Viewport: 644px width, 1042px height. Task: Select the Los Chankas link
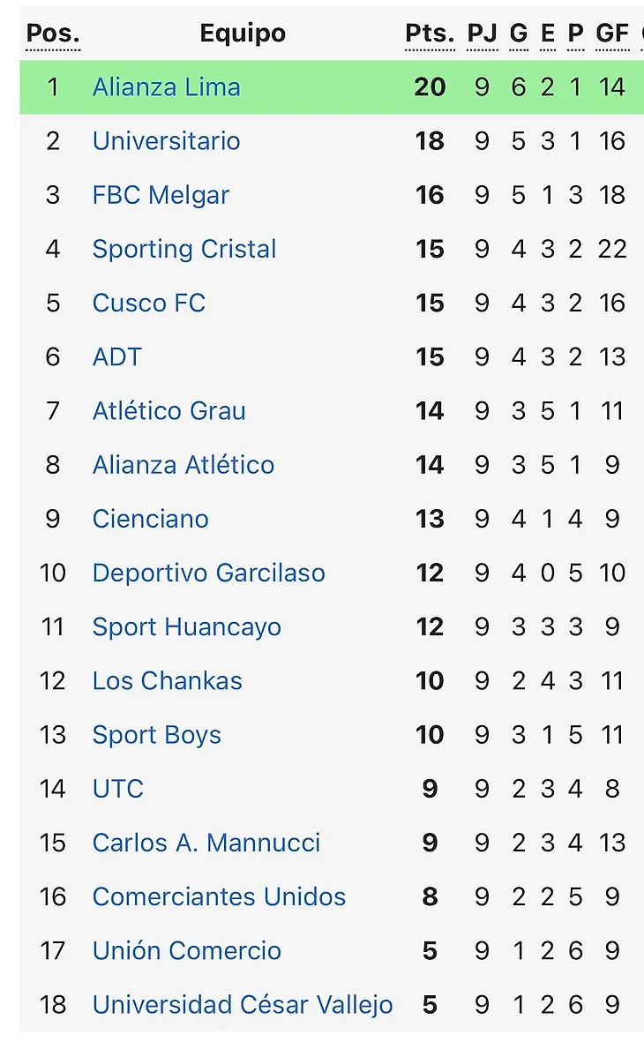click(167, 681)
